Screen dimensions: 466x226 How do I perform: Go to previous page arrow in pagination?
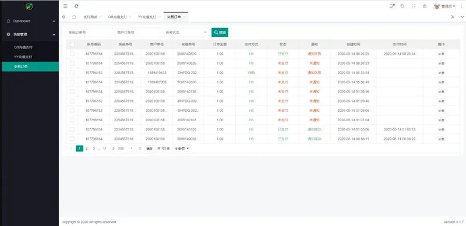click(x=71, y=149)
